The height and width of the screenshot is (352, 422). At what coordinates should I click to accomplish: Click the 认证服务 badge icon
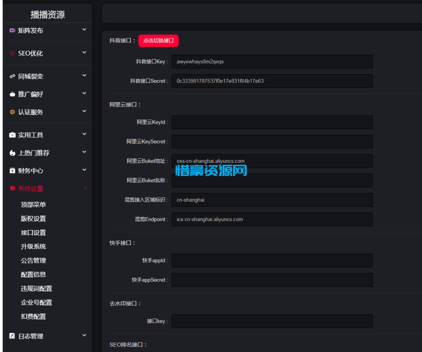pos(12,112)
